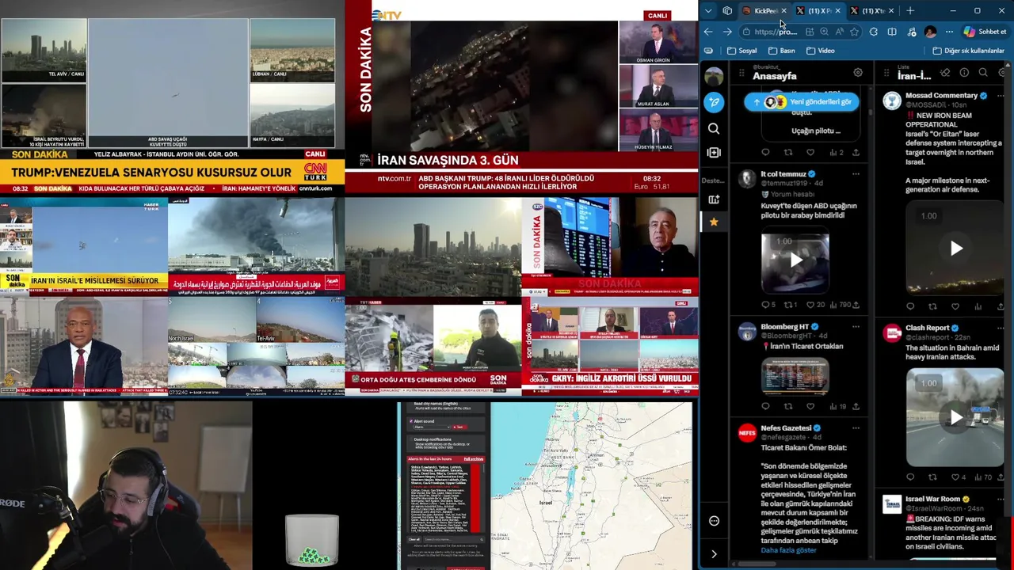
Task: Toggle split screen icon in browser toolbar
Action: (x=892, y=32)
